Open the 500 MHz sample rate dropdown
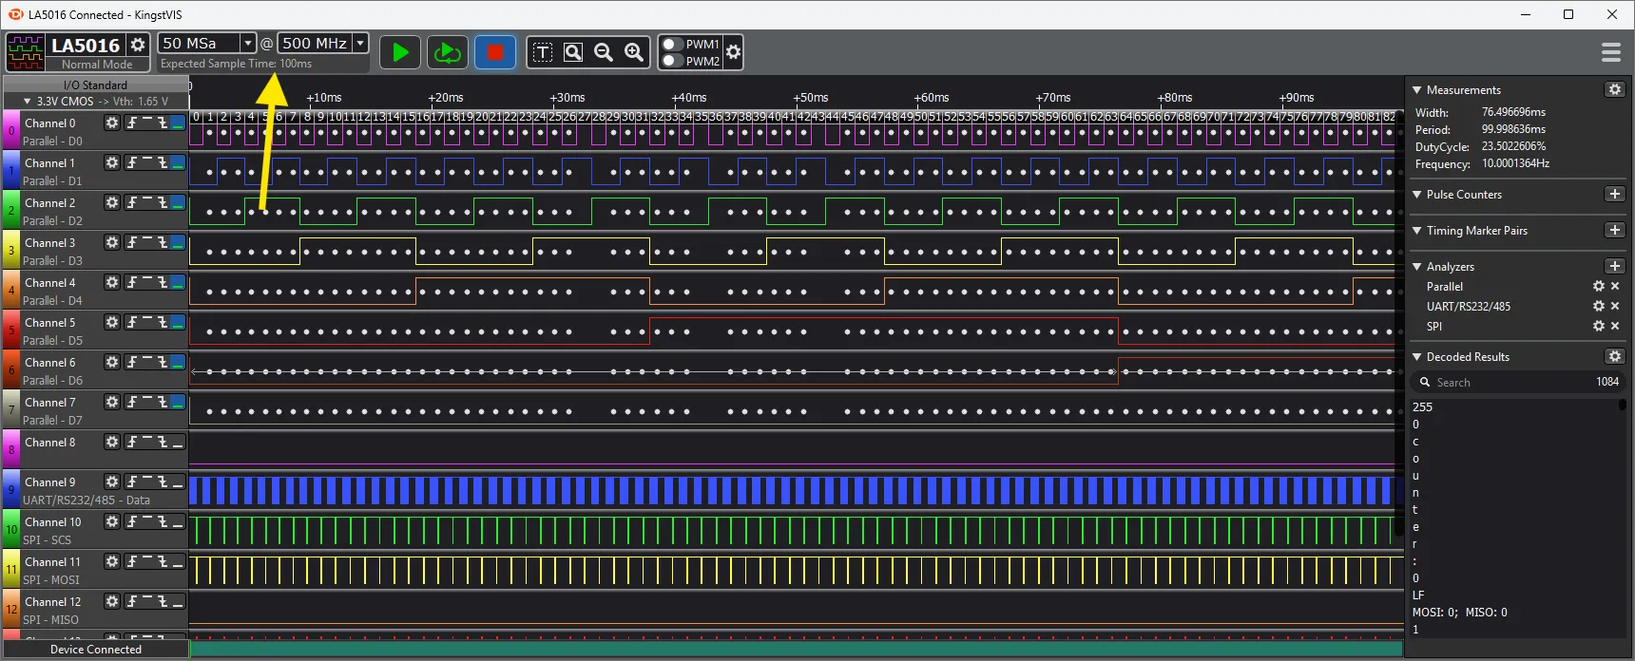 (360, 43)
